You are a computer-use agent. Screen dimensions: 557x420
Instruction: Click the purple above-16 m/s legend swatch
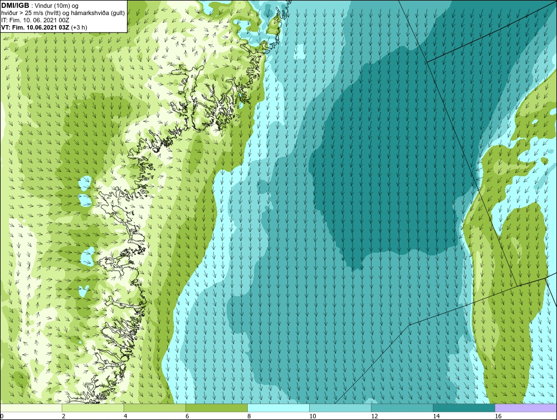pyautogui.click(x=526, y=408)
